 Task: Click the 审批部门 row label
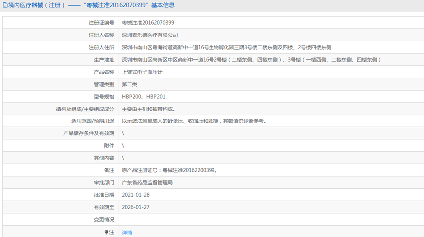[104, 182]
